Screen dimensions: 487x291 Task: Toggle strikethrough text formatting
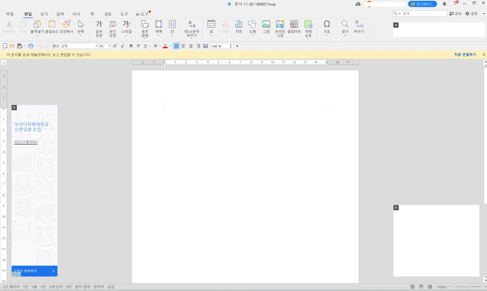155,46
